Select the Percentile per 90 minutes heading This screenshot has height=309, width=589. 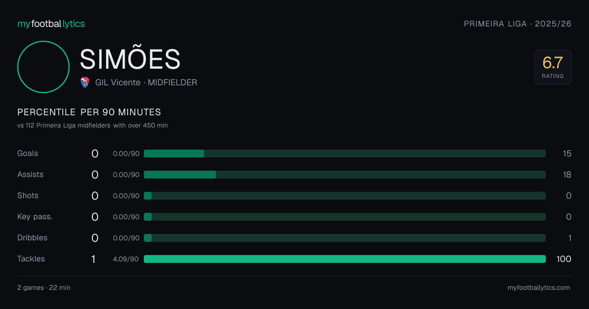point(89,112)
